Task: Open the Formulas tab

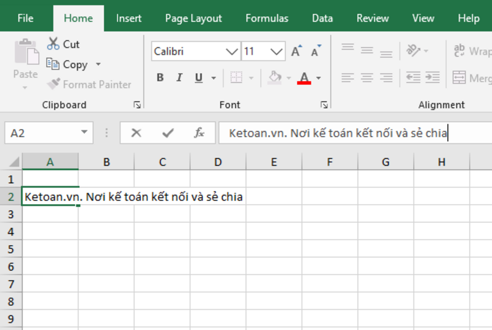Action: coord(267,18)
